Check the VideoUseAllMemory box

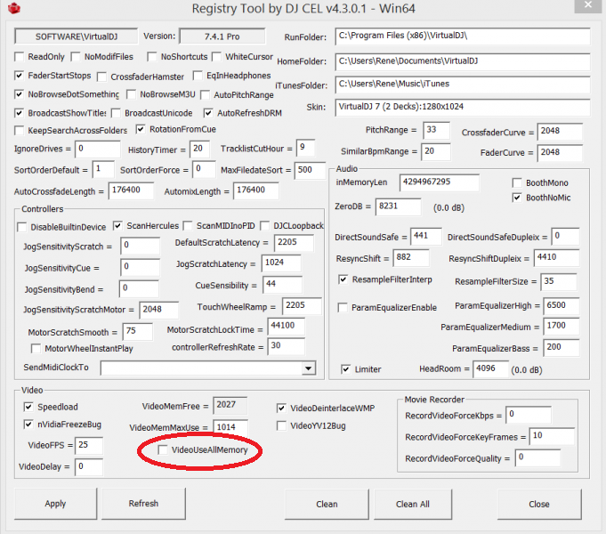(x=163, y=449)
